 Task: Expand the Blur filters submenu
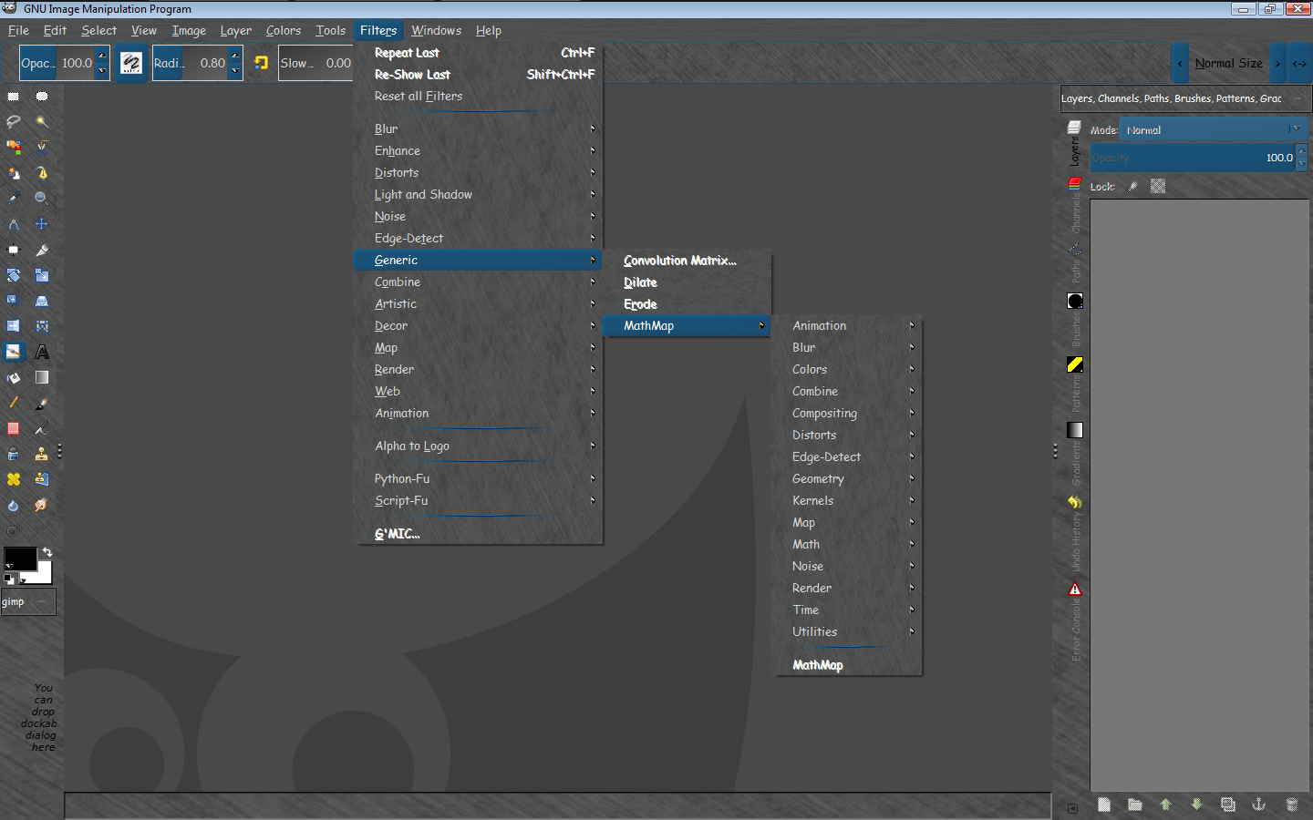click(x=478, y=129)
